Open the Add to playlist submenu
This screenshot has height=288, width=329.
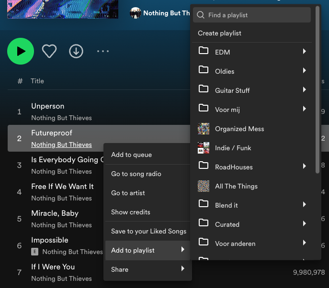tap(147, 250)
